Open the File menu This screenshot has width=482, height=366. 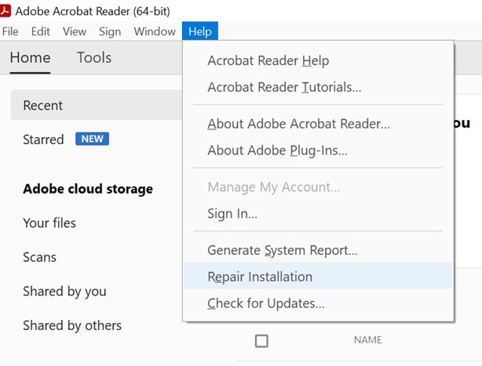(x=10, y=31)
